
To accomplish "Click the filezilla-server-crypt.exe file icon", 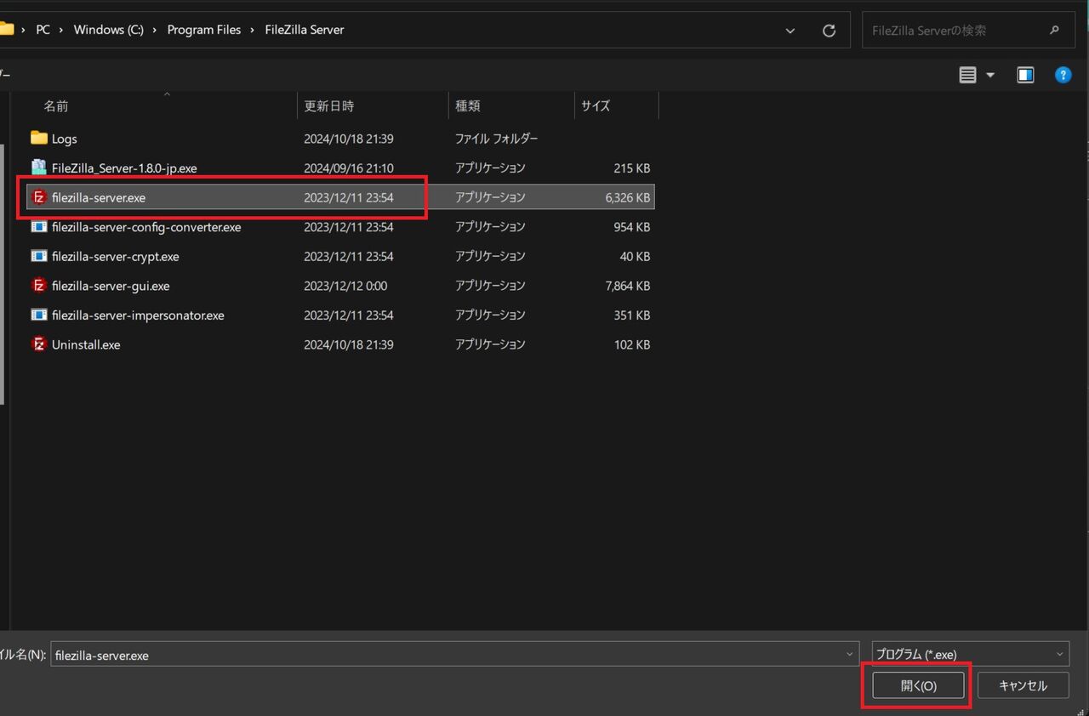I will (38, 256).
